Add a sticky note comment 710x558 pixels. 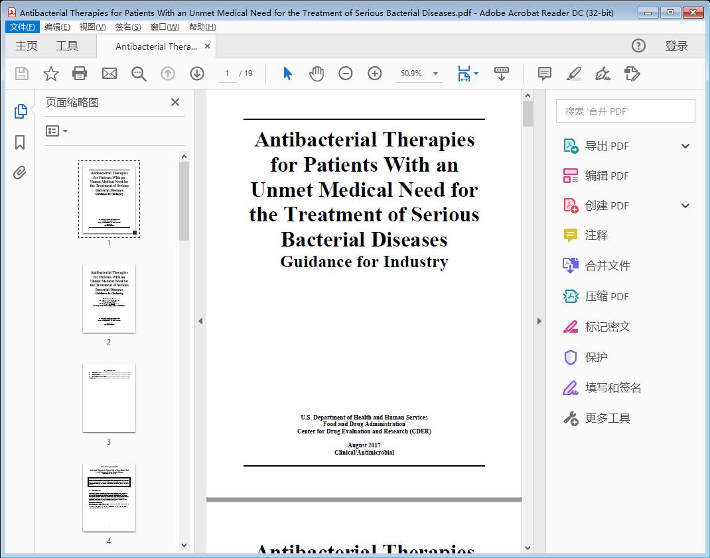pyautogui.click(x=543, y=74)
